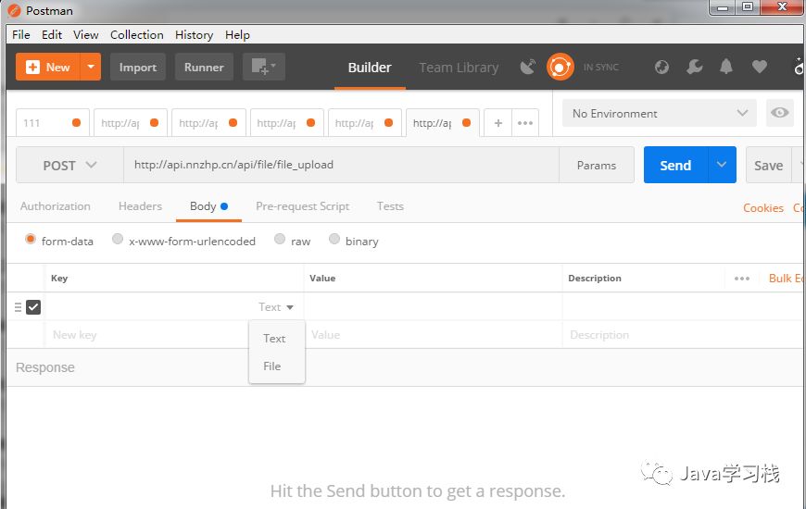This screenshot has width=806, height=509.
Task: Open the No Environment dropdown
Action: point(660,114)
